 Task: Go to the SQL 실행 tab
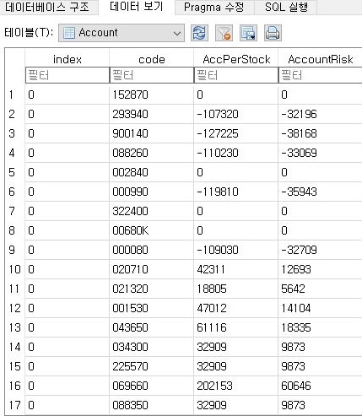[x=286, y=7]
